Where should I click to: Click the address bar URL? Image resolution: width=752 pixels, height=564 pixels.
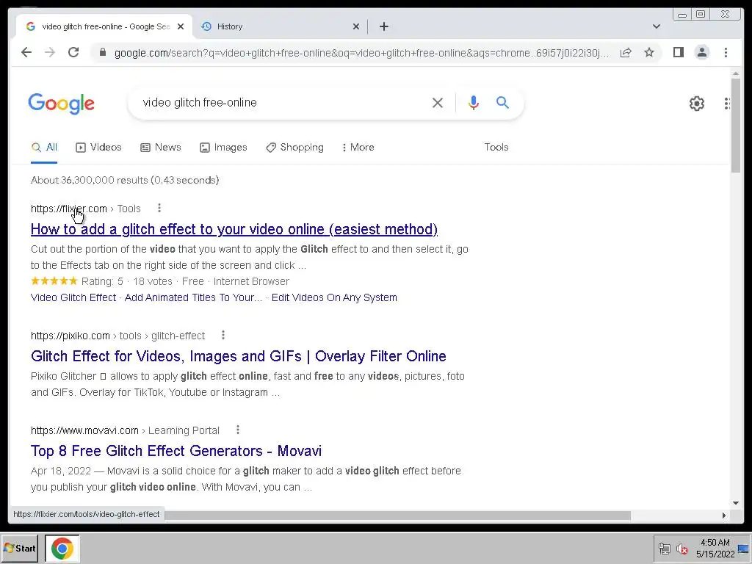(x=361, y=53)
